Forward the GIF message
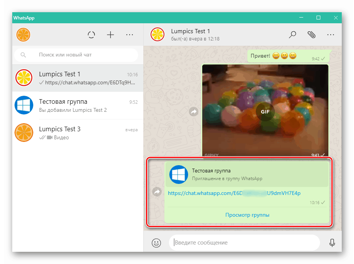Image resolution: width=354 pixels, height=264 pixels. tap(193, 111)
